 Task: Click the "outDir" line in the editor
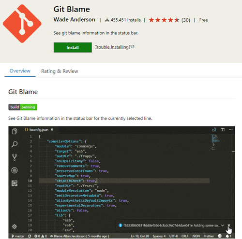[x=76, y=156]
